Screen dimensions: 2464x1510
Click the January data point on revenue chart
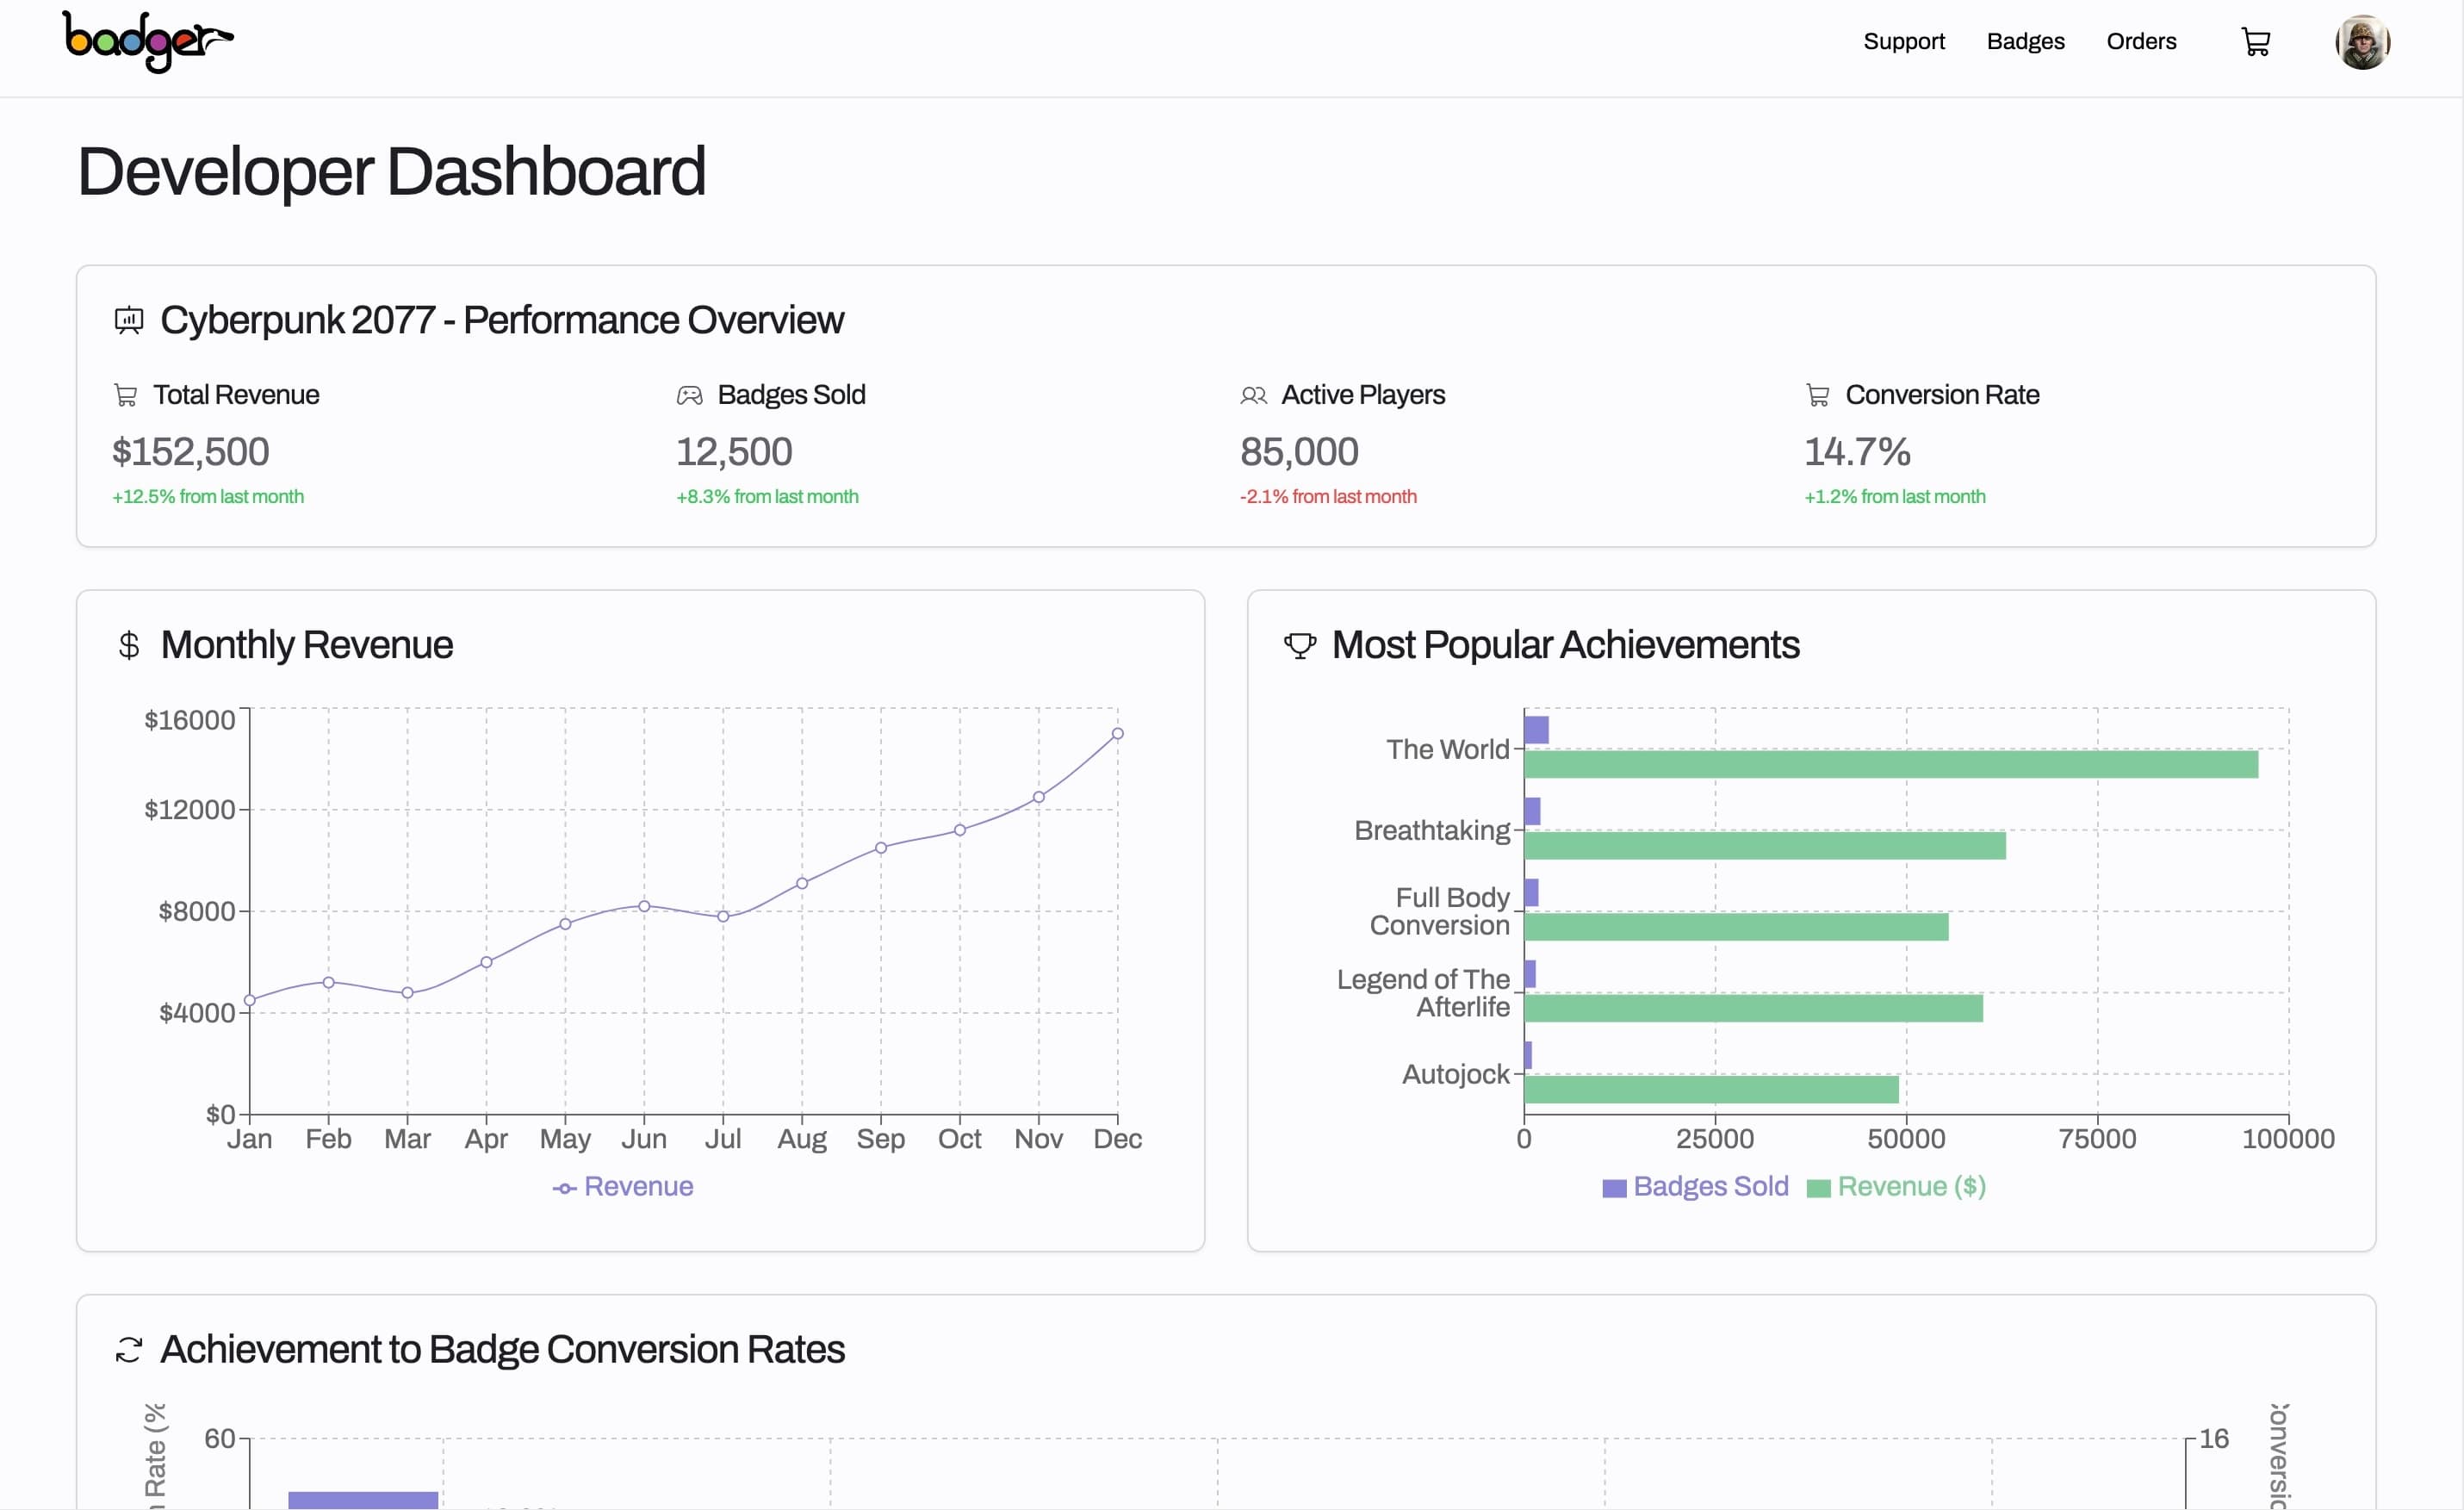(x=250, y=1000)
